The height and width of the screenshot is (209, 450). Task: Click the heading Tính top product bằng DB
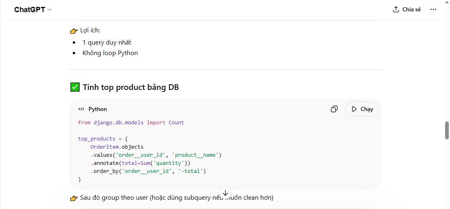point(130,87)
